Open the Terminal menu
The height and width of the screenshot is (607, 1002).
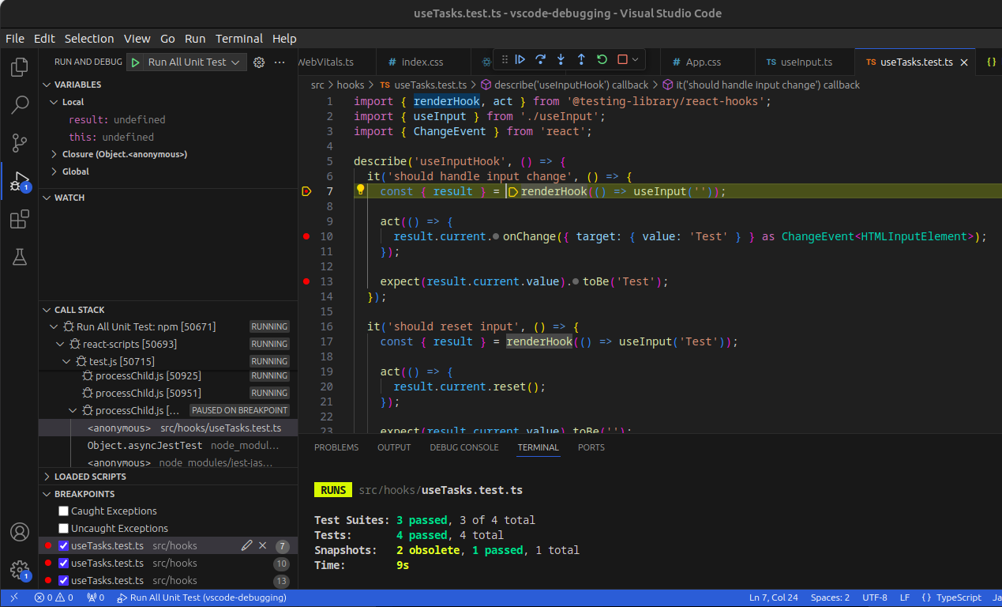click(x=238, y=38)
